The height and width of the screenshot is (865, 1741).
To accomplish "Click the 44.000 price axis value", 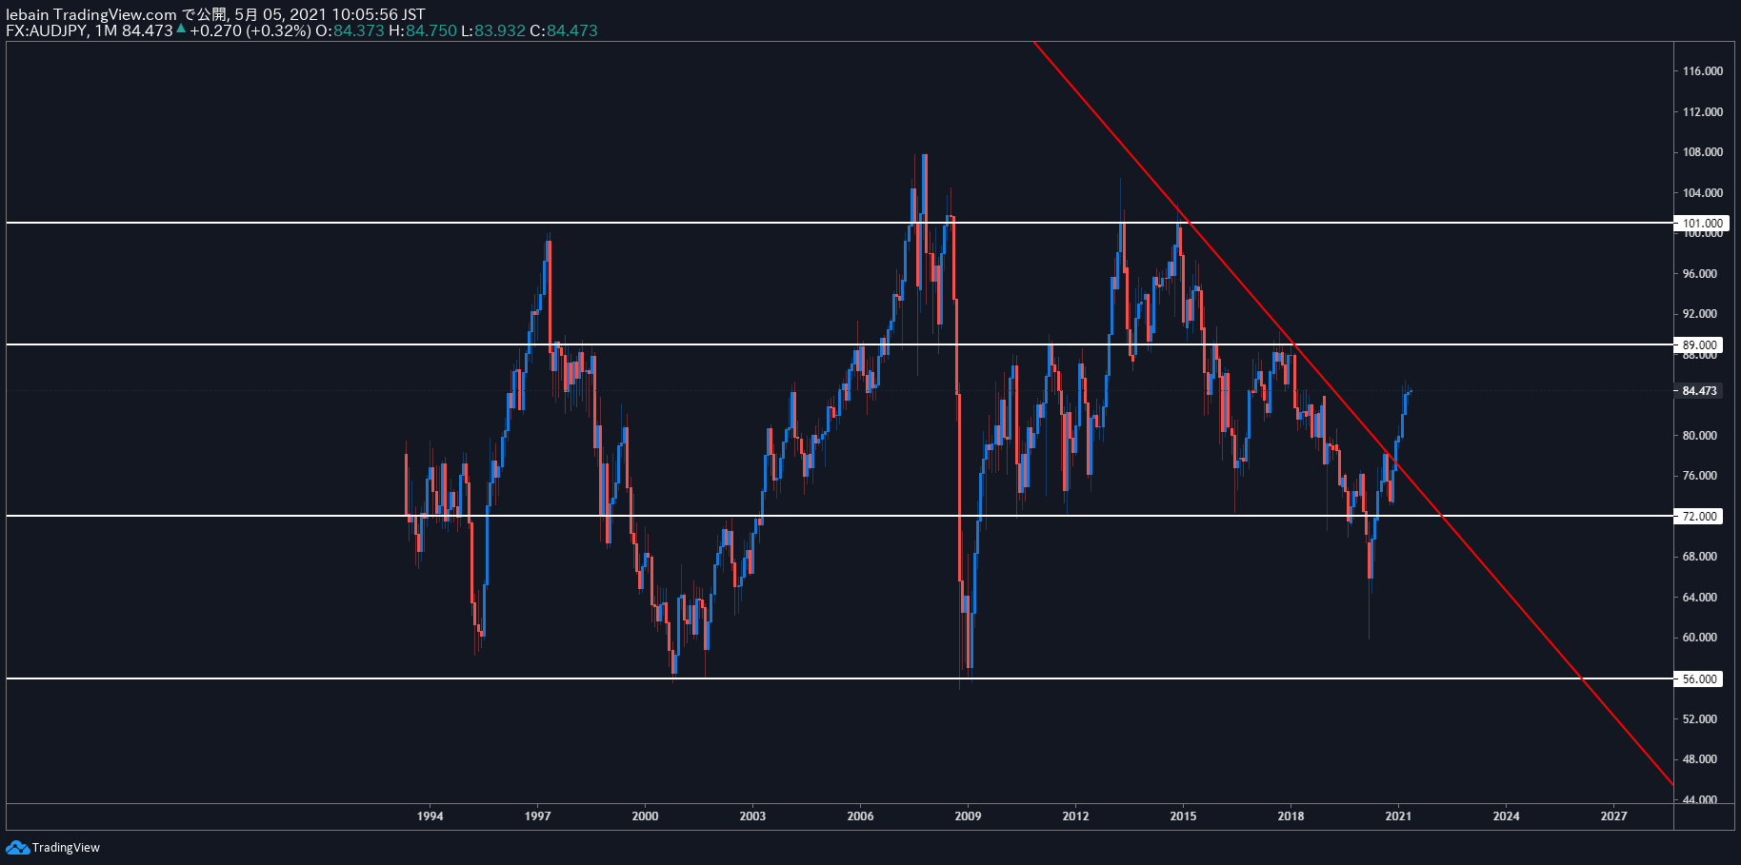I will pyautogui.click(x=1700, y=799).
